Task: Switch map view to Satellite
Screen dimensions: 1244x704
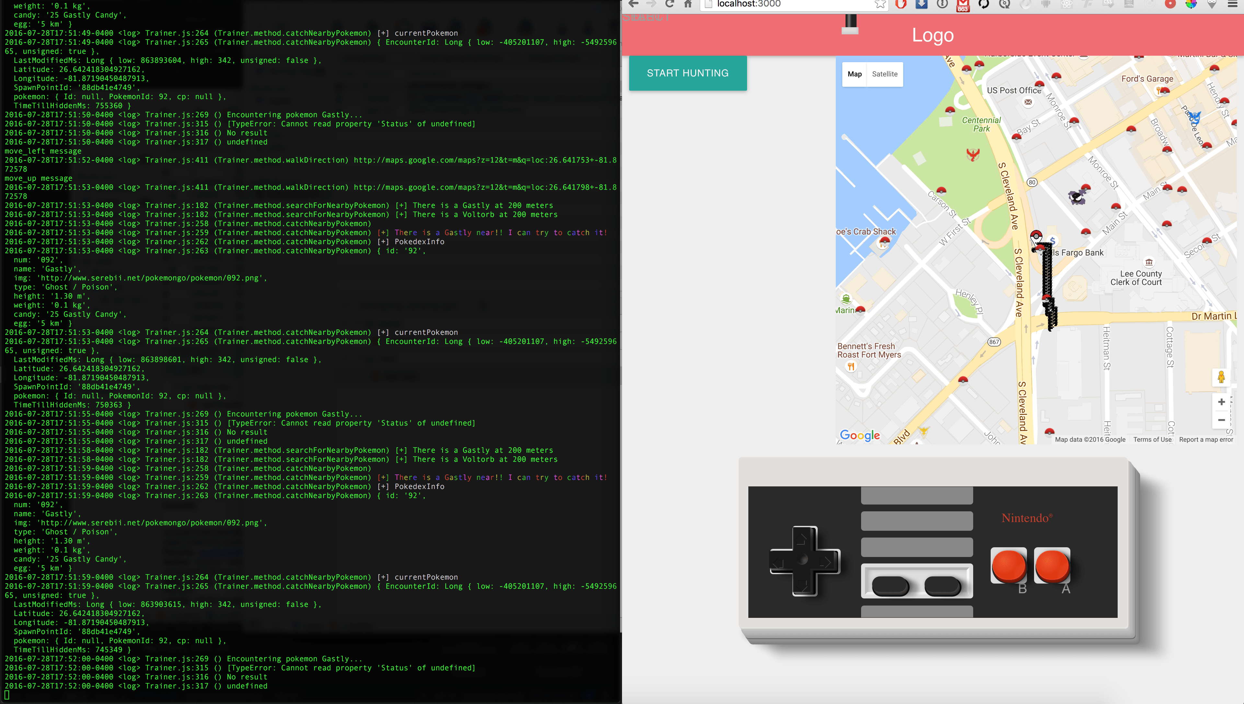Action: (x=884, y=74)
